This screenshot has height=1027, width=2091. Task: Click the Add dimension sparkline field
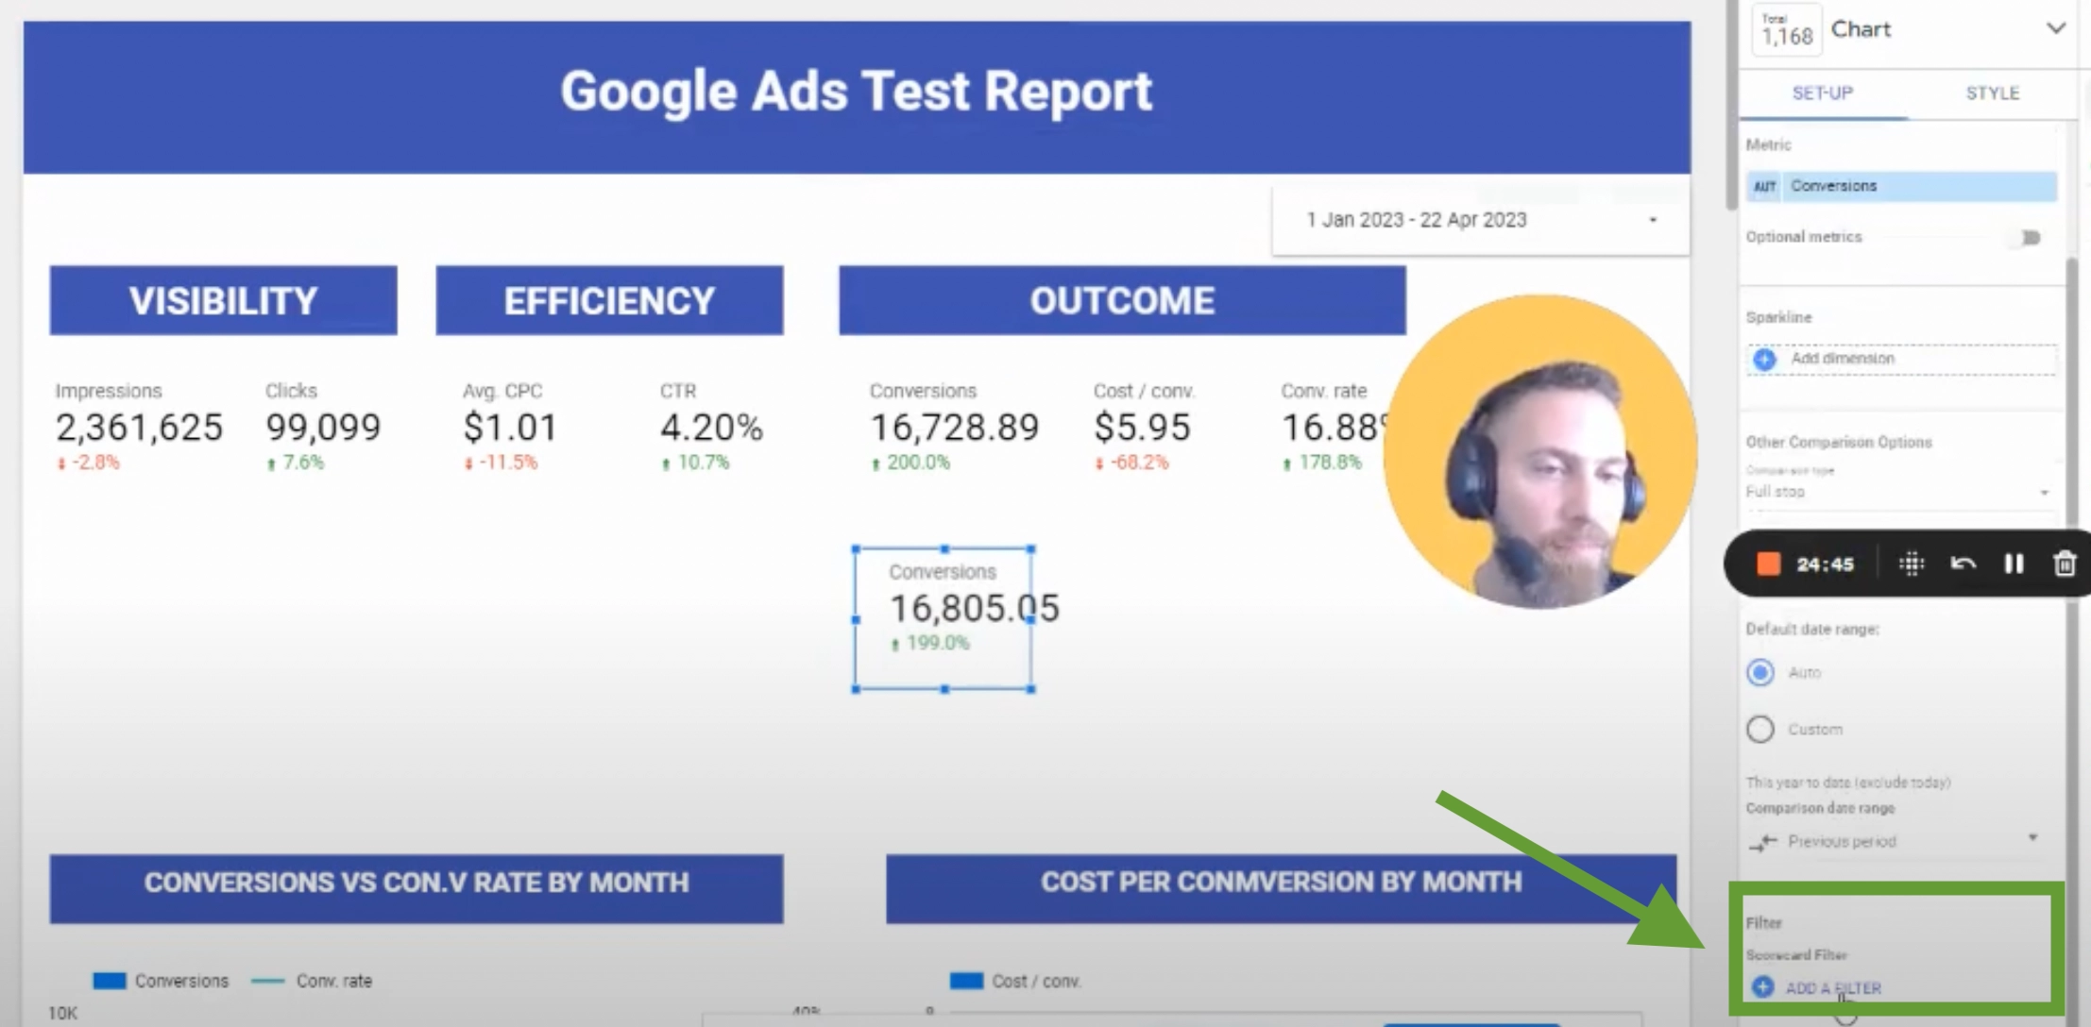click(x=1902, y=359)
